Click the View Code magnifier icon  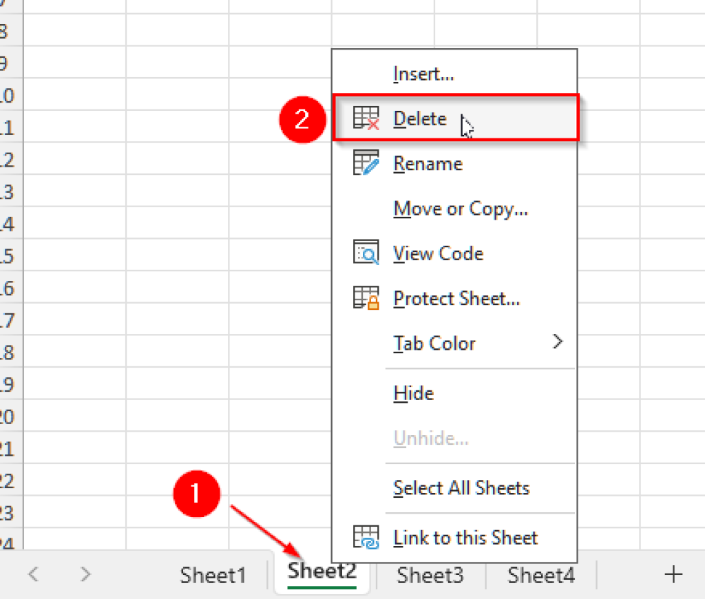(x=367, y=253)
